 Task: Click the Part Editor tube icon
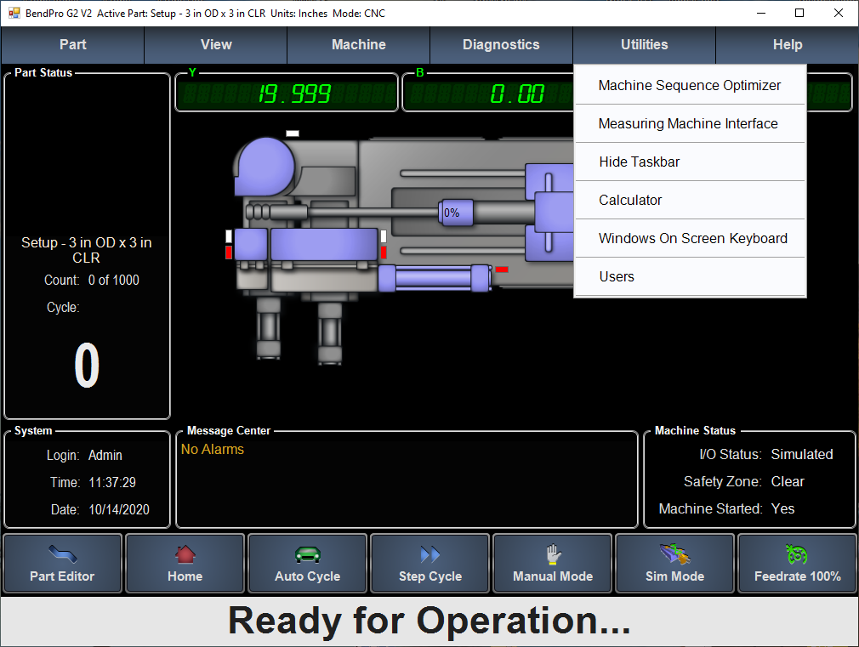[x=62, y=554]
